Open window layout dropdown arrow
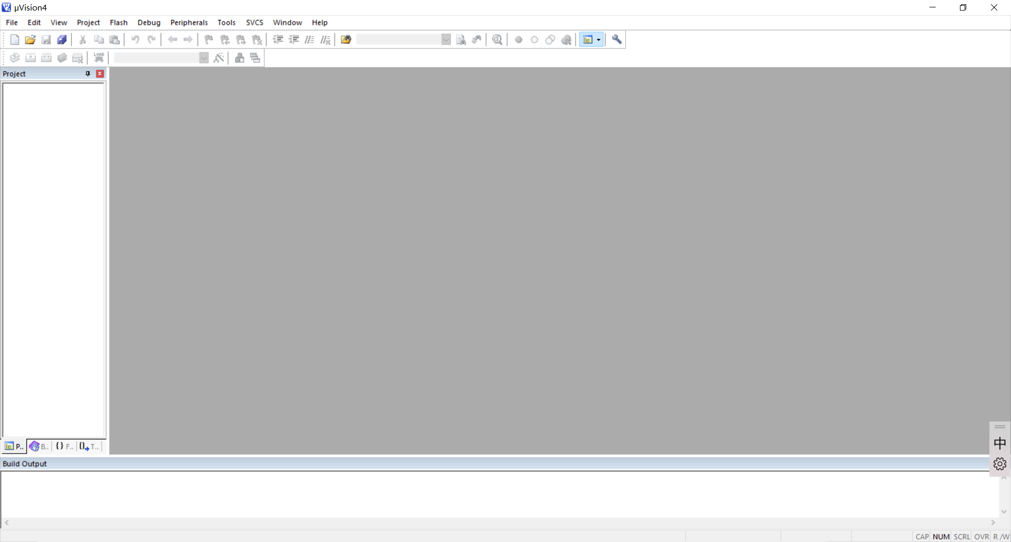This screenshot has height=542, width=1011. click(599, 39)
